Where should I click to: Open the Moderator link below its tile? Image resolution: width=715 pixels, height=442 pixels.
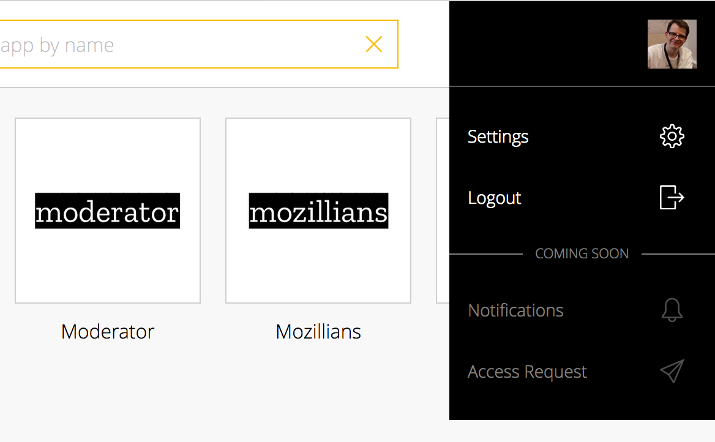click(x=108, y=332)
